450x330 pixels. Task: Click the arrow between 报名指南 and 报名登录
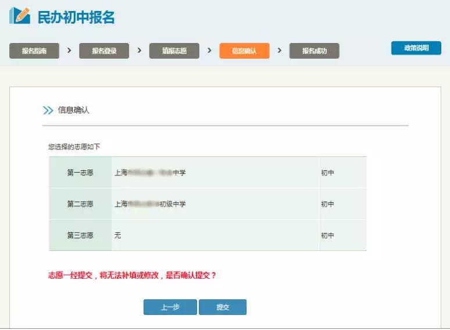tap(69, 51)
